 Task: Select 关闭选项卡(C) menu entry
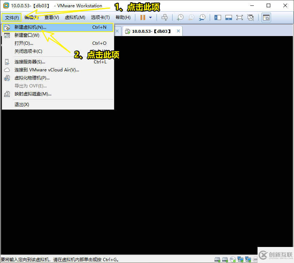(58, 51)
